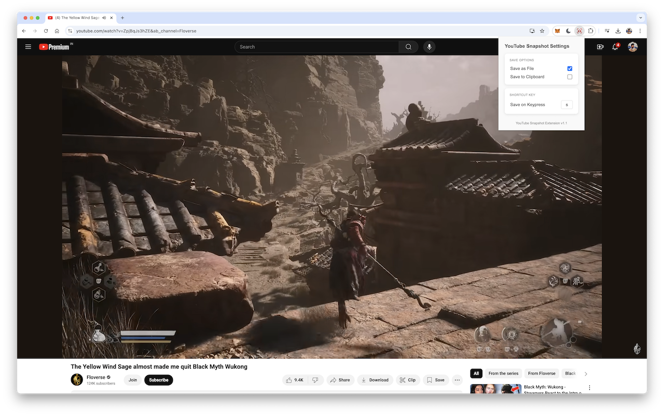Open a new tab with plus button
Viewport: 664px width, 415px height.
pos(122,18)
